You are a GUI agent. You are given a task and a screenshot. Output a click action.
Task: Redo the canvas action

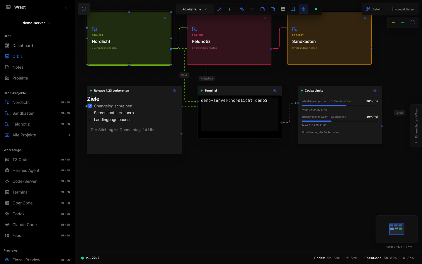coord(252,9)
